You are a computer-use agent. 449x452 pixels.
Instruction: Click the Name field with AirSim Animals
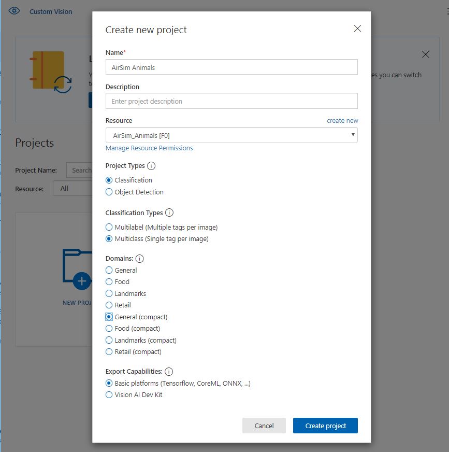pos(231,67)
